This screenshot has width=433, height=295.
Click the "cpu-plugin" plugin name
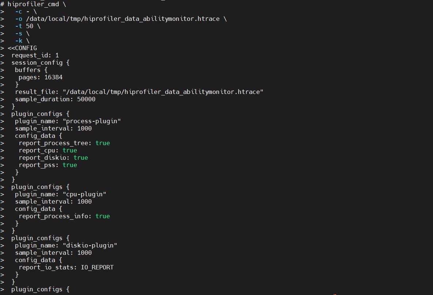(x=84, y=194)
